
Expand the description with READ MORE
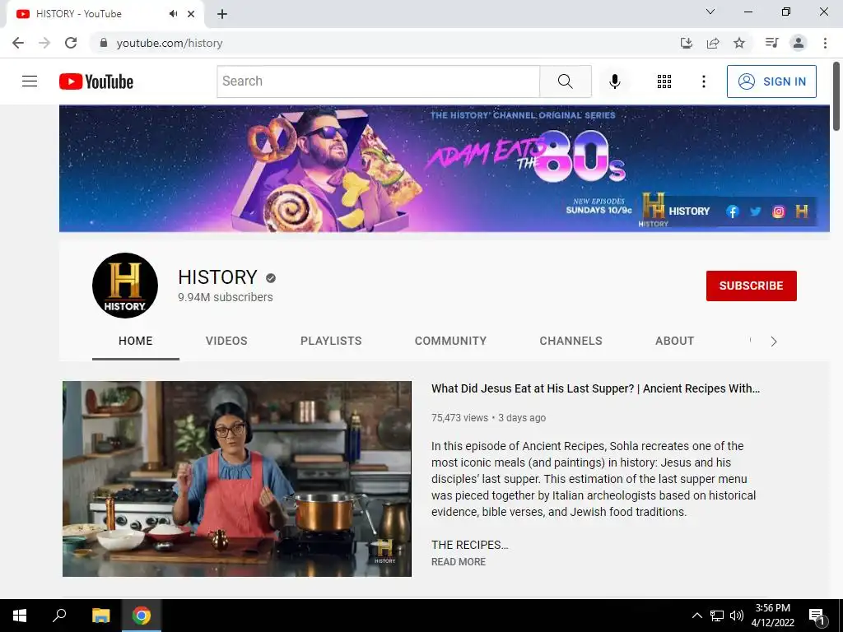click(x=458, y=561)
